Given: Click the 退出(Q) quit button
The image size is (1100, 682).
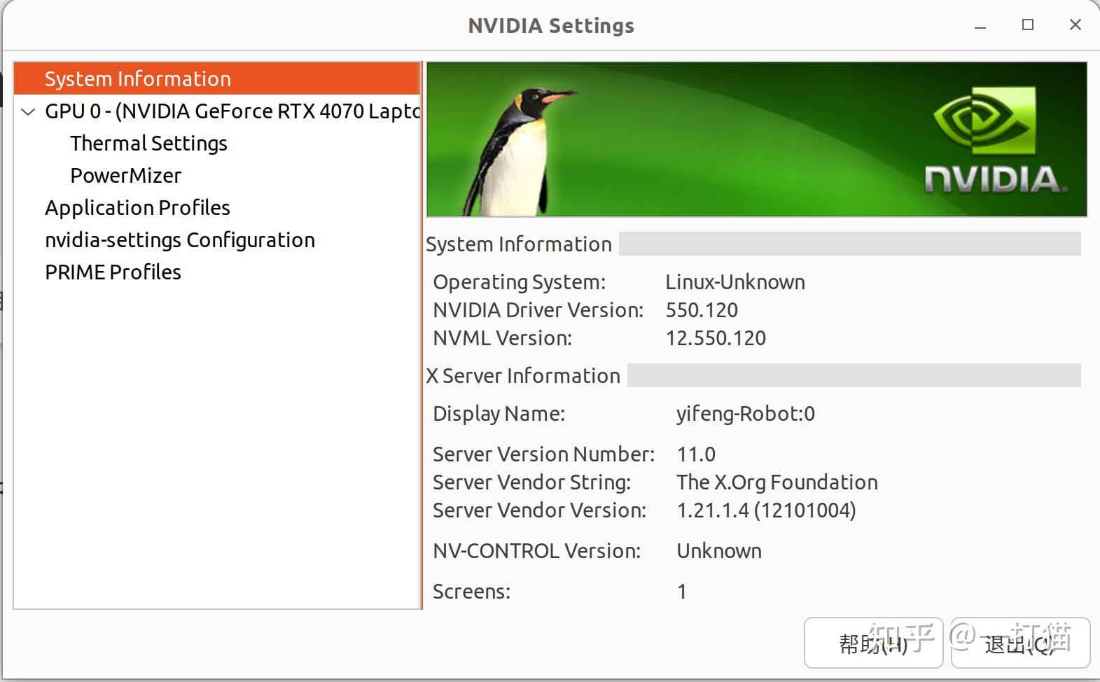Looking at the screenshot, I should pyautogui.click(x=1020, y=643).
